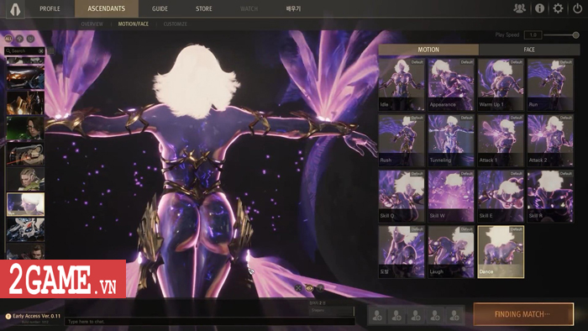Select the ALL character filter icon
The width and height of the screenshot is (588, 331).
(8, 39)
